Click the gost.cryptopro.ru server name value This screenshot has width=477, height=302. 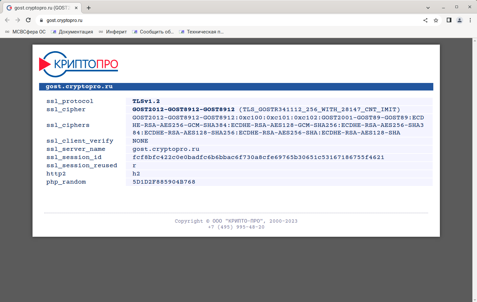(x=166, y=149)
